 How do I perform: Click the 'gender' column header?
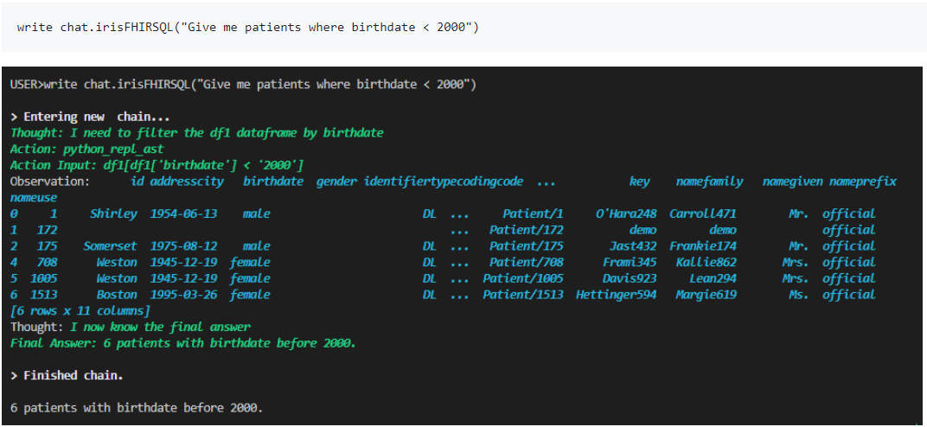click(x=336, y=182)
